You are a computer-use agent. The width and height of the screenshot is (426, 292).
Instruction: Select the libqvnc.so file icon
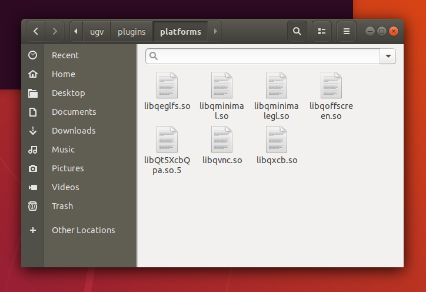click(x=222, y=139)
